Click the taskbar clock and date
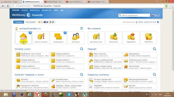 tap(167, 95)
